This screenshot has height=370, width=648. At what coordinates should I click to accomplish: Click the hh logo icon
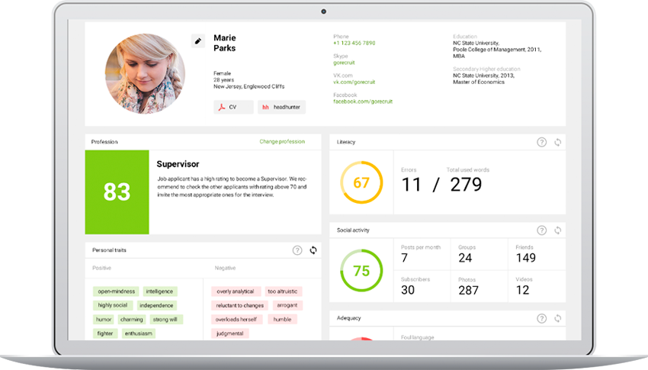[265, 107]
